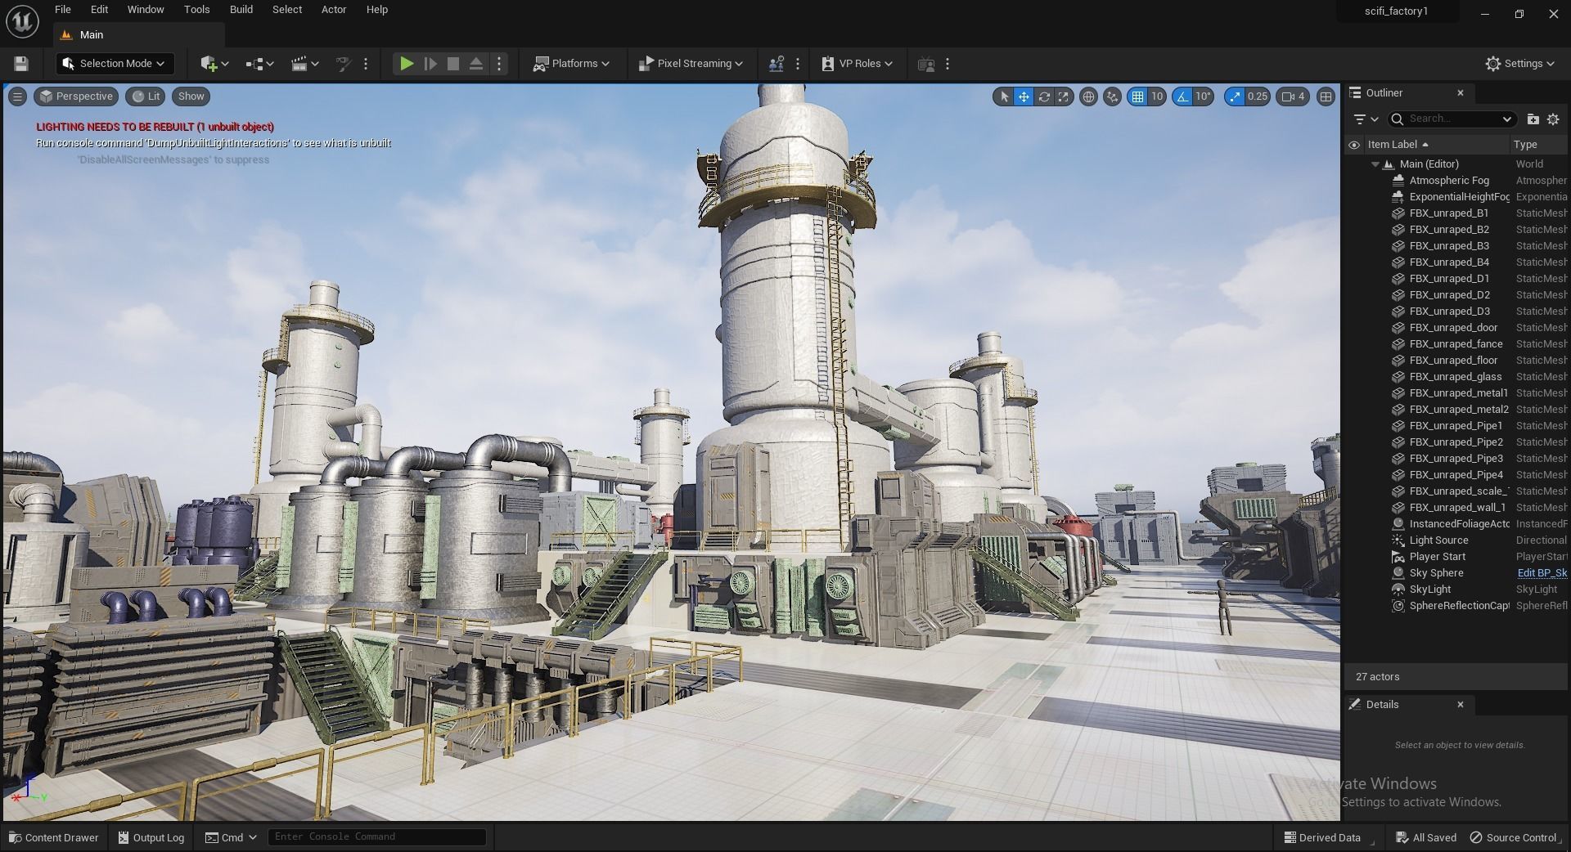Change rotation snap value 10°
This screenshot has width=1571, height=852.
click(1203, 96)
